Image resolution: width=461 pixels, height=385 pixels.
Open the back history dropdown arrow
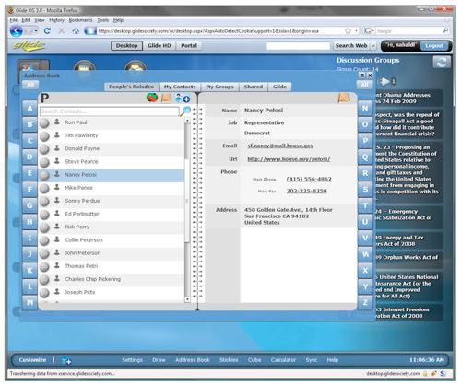click(36, 31)
